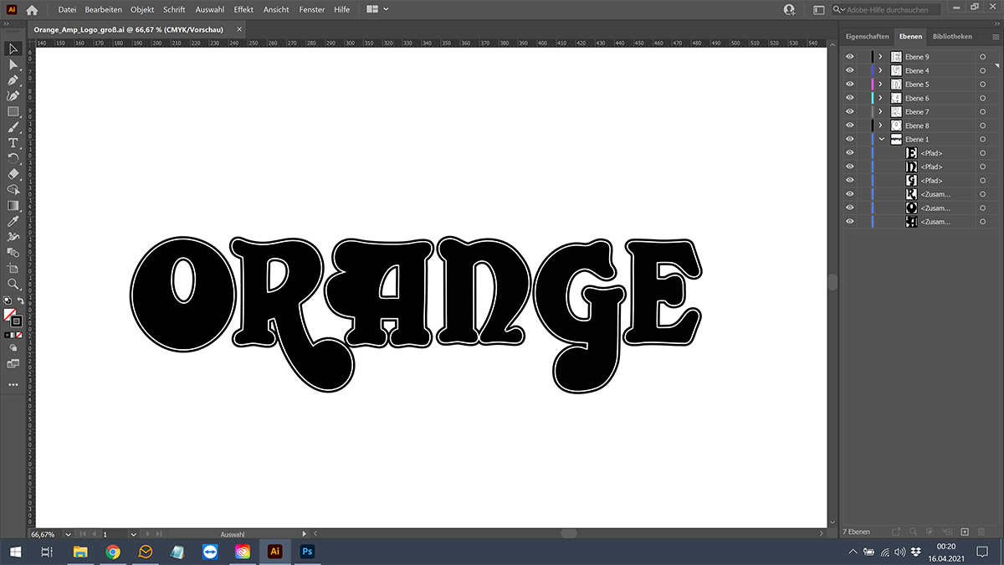Click the Adobe-Hilfe search field
Image resolution: width=1004 pixels, height=565 pixels.
[886, 9]
